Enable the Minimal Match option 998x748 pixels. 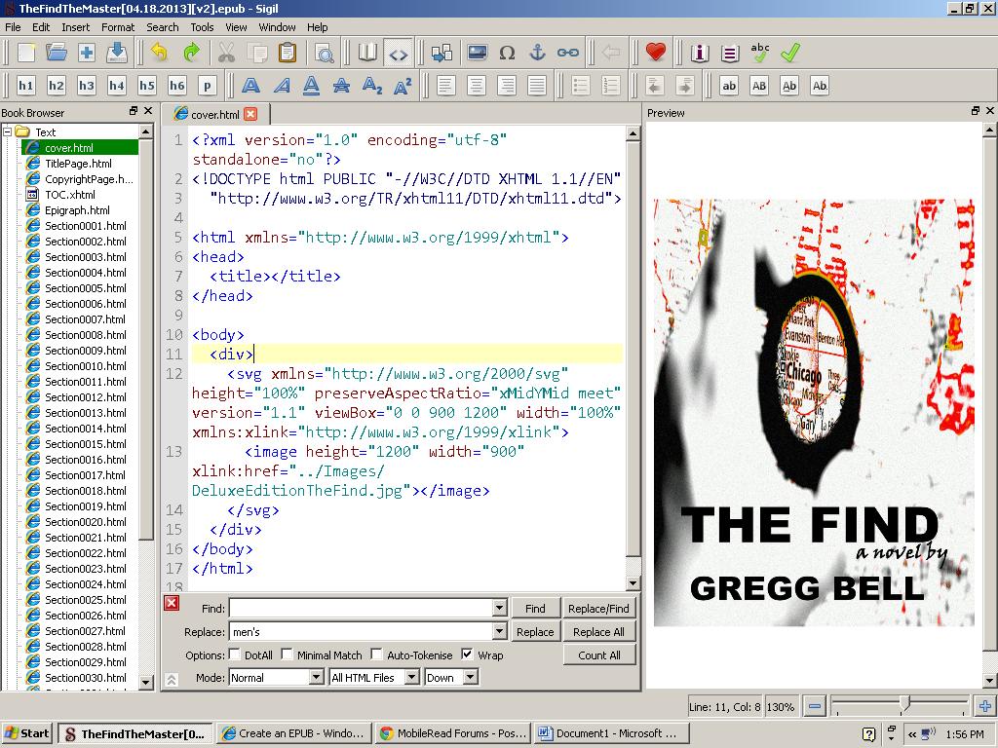(288, 654)
